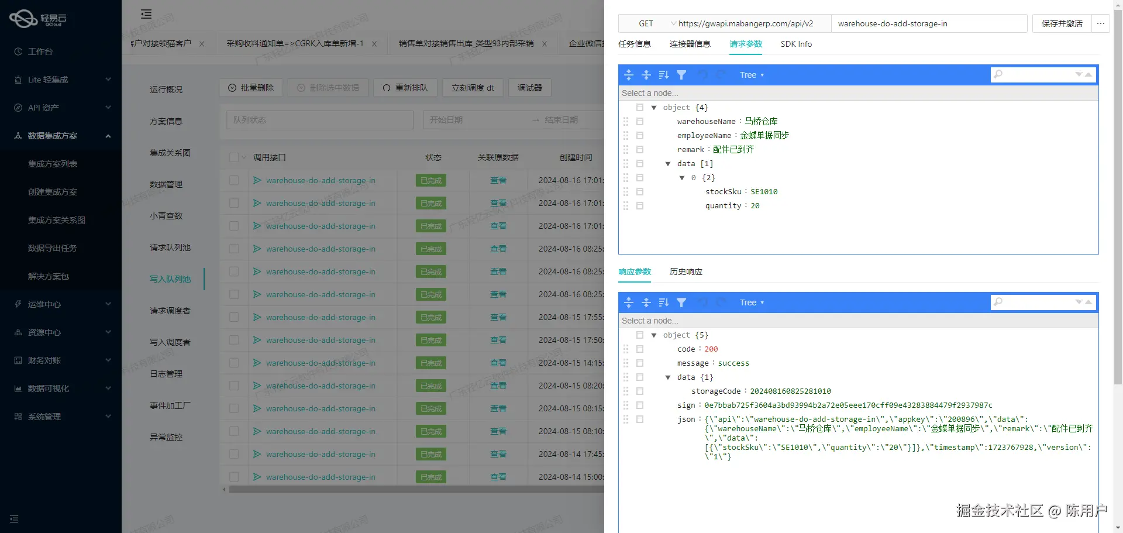Open 集成方案列表 in the sidebar
This screenshot has height=533, width=1123.
pos(53,164)
